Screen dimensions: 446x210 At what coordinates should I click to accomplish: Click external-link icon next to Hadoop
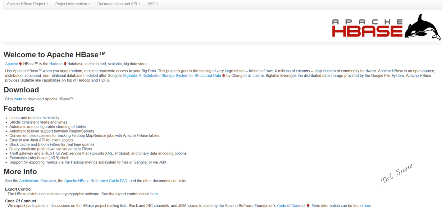pyautogui.click(x=65, y=64)
